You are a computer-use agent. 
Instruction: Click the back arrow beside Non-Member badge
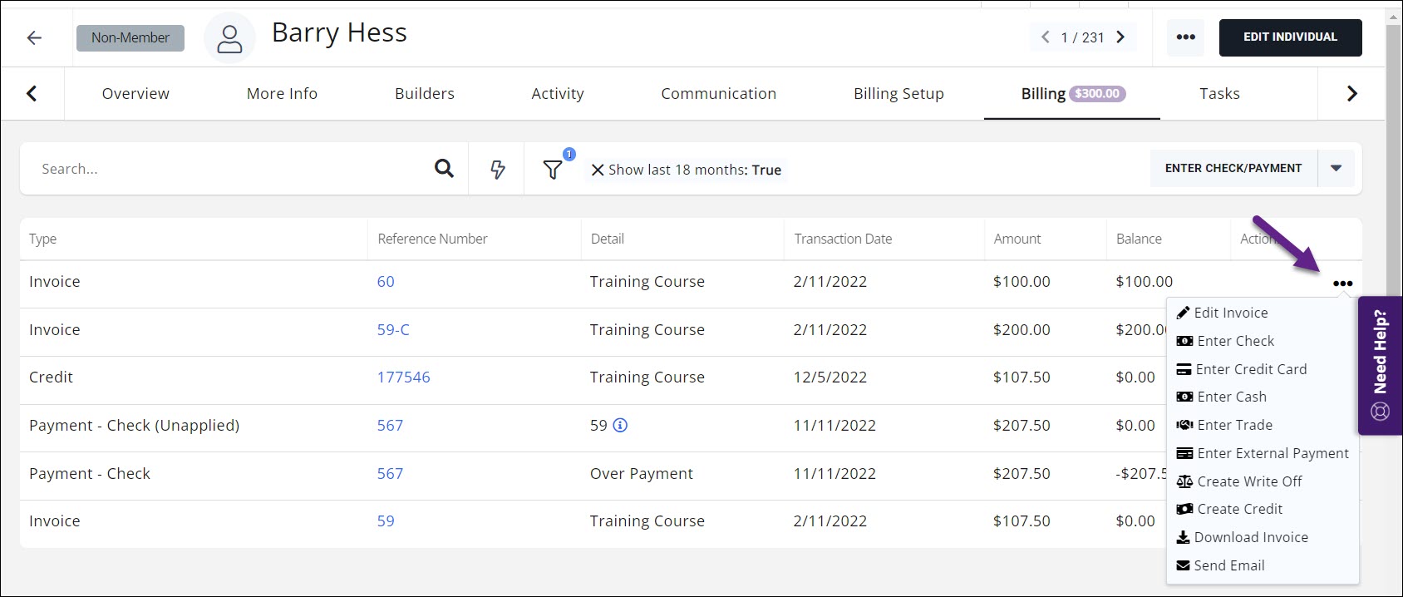tap(34, 37)
